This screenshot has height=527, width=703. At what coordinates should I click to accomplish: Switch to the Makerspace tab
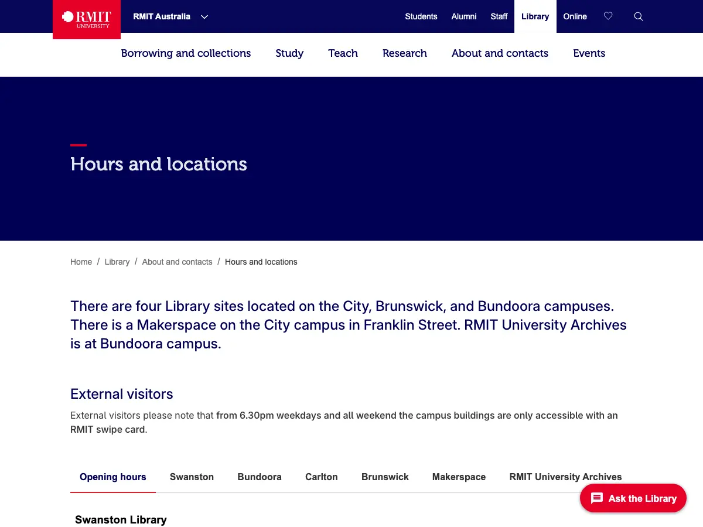[459, 477]
